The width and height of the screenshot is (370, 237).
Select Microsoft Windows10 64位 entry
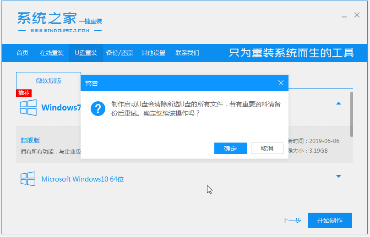tap(82, 179)
